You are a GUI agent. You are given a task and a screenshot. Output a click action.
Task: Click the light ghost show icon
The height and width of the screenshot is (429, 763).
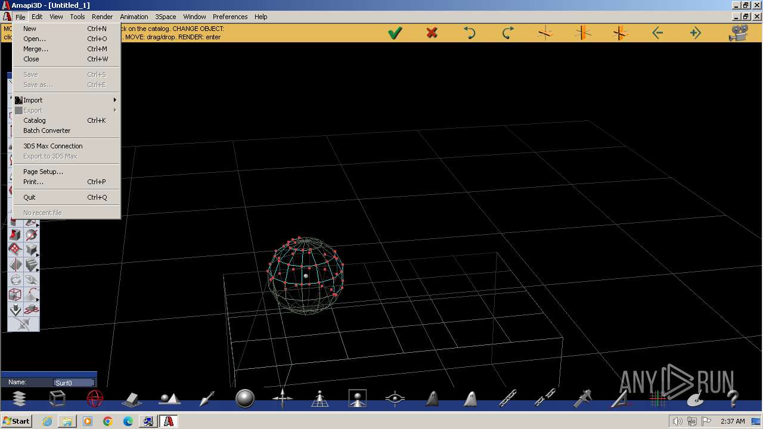tap(470, 399)
